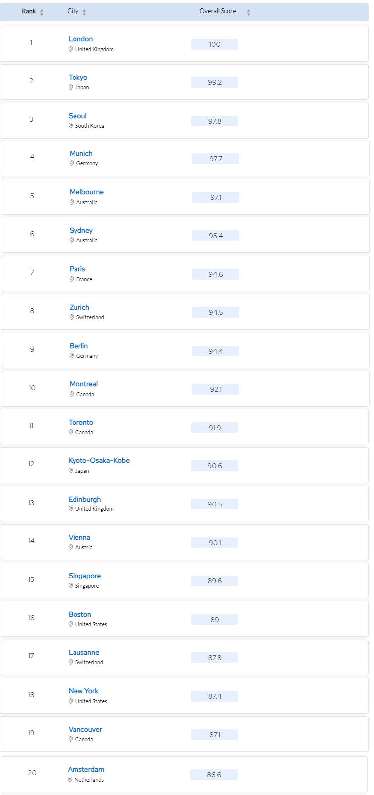The image size is (374, 795).
Task: Sort by the City column arrows
Action: 84,12
